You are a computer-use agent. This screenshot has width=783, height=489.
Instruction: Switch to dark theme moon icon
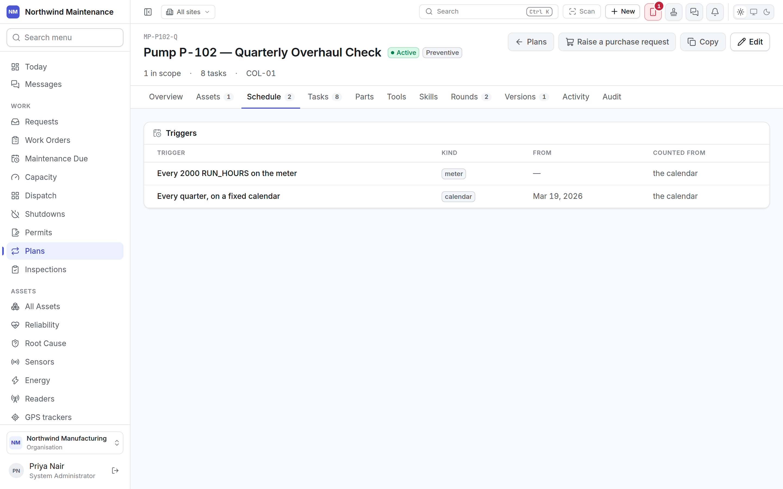click(x=766, y=12)
